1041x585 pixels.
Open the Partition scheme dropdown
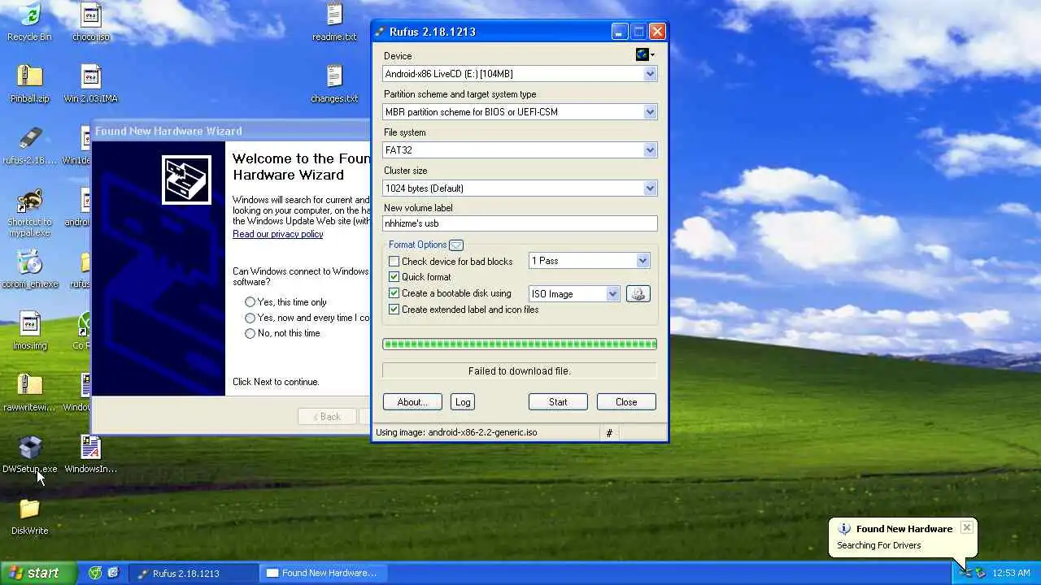coord(650,112)
